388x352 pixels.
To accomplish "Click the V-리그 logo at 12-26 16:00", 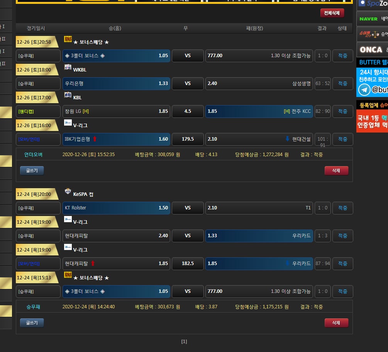I will click(68, 123).
